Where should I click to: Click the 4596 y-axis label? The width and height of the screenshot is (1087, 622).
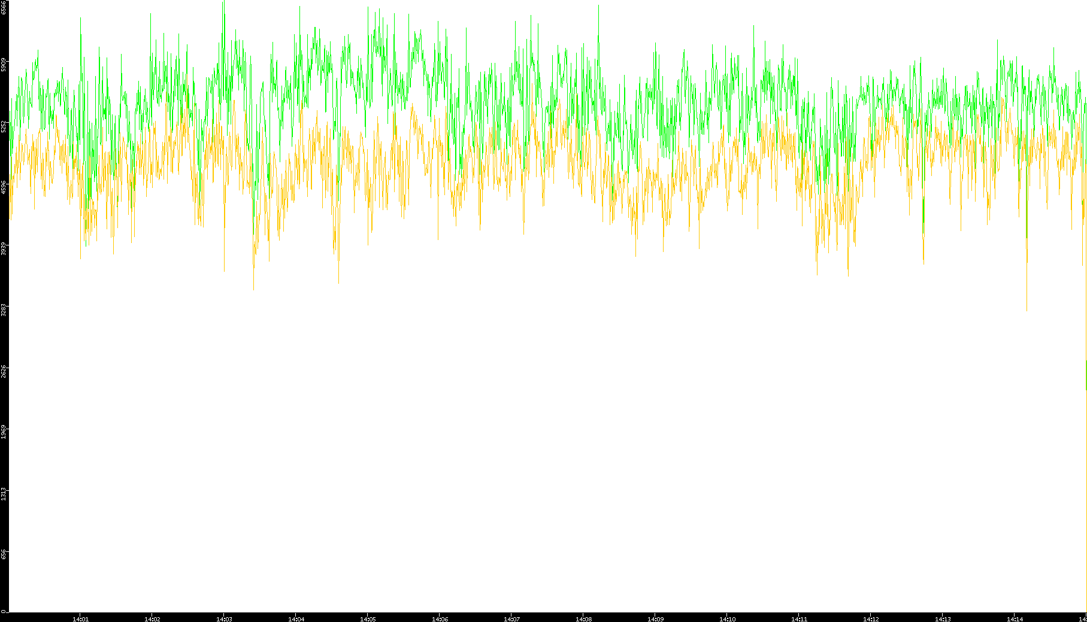coord(4,187)
